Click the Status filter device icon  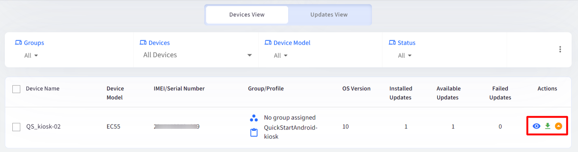(x=392, y=43)
